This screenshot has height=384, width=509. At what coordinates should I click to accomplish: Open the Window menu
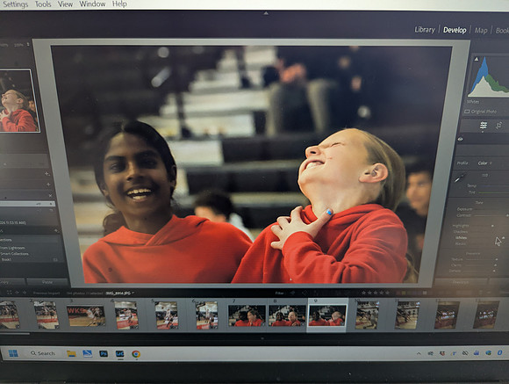click(x=92, y=4)
